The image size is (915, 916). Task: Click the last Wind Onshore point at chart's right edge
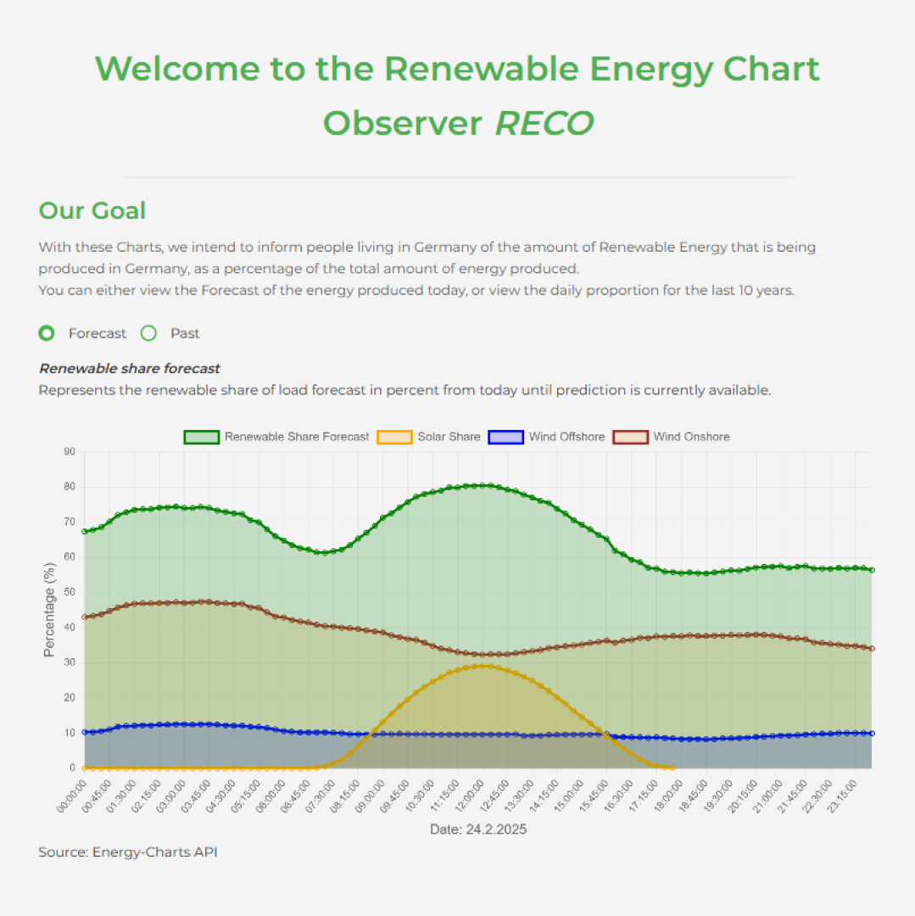tap(872, 648)
